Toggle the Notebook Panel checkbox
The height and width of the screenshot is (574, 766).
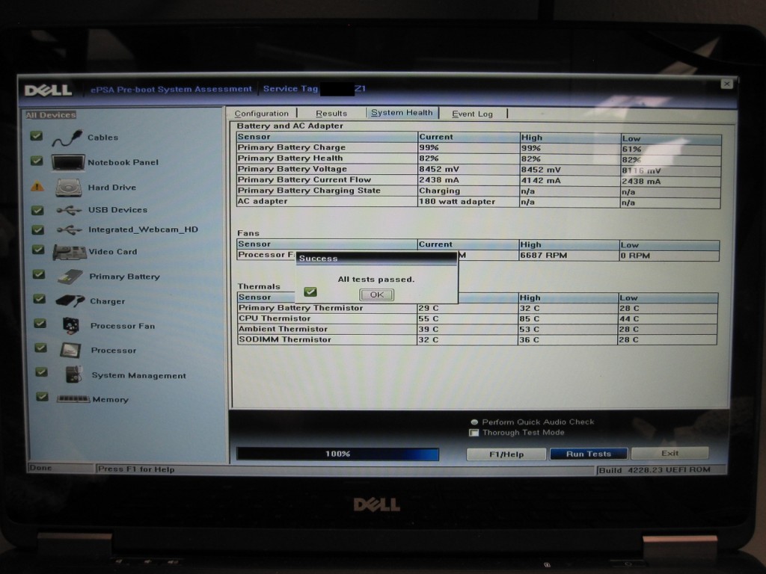click(x=37, y=161)
